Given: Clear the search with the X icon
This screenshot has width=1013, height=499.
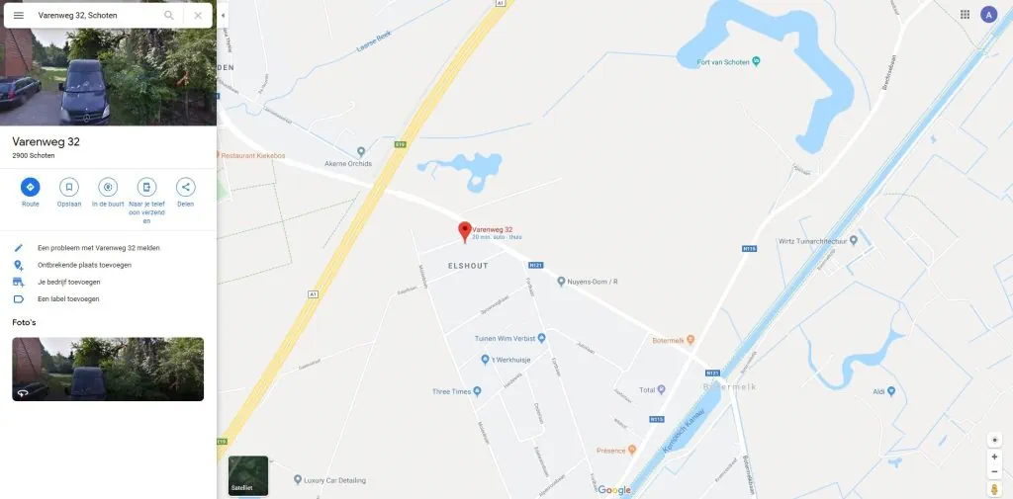Looking at the screenshot, I should tap(198, 16).
